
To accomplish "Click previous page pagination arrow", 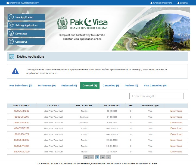I will (x=92, y=157).
